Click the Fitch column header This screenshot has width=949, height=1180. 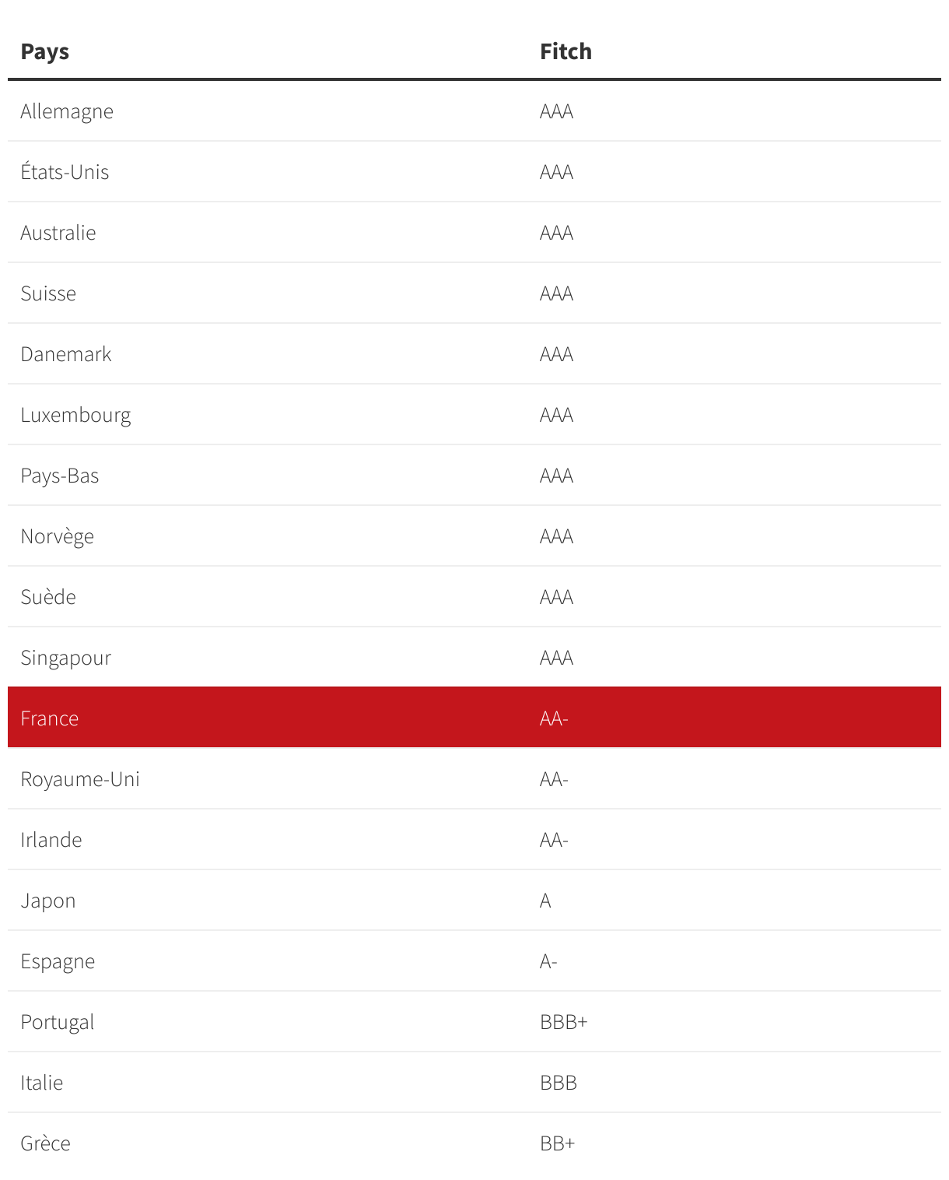566,51
